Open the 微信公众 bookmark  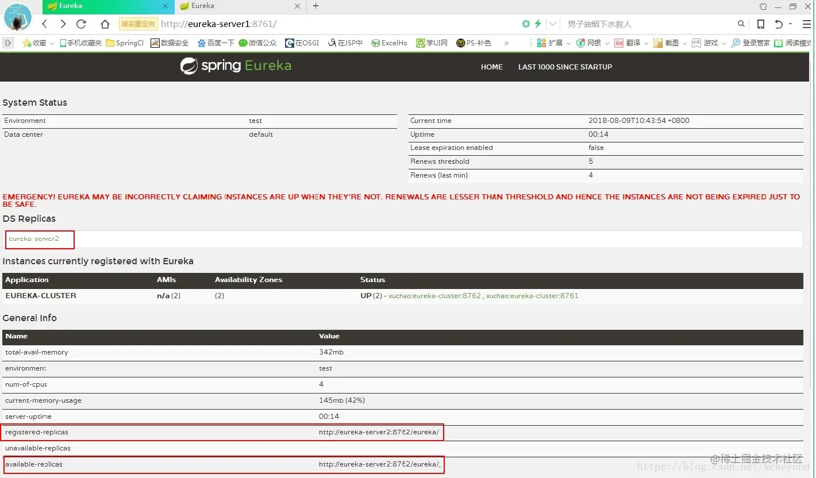(x=257, y=43)
